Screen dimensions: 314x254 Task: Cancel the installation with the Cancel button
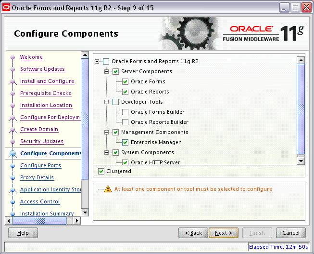pyautogui.click(x=291, y=233)
